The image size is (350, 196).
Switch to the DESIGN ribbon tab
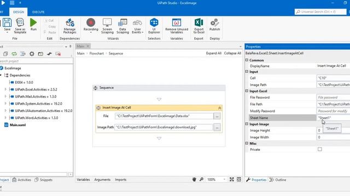19,12
